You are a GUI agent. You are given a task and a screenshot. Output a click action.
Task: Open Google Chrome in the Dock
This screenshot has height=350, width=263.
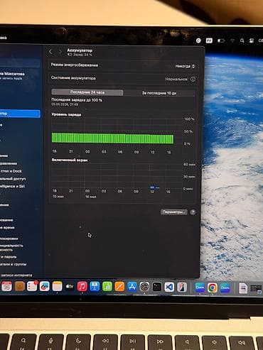click(213, 288)
